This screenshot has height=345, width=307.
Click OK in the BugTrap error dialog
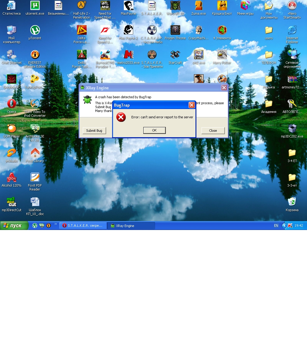point(154,130)
